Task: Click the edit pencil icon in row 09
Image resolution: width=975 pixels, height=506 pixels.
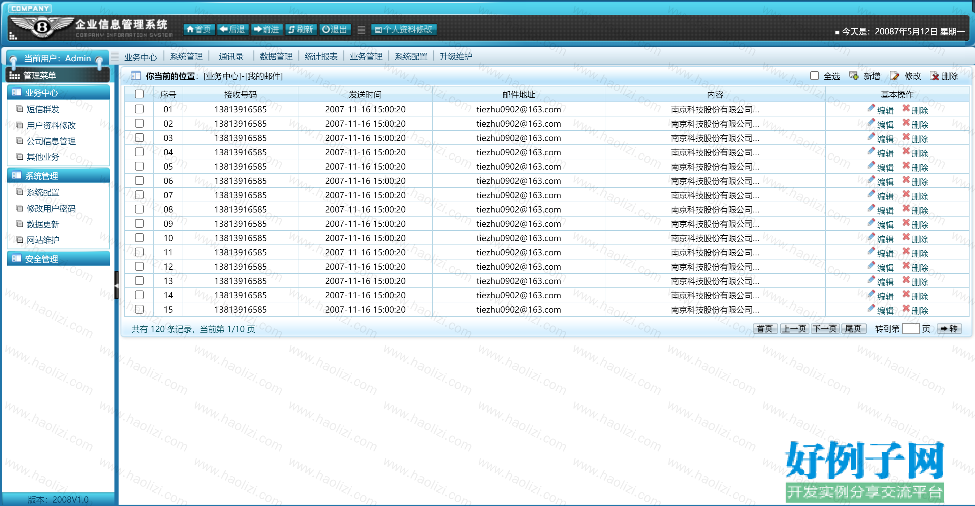Action: [x=871, y=222]
